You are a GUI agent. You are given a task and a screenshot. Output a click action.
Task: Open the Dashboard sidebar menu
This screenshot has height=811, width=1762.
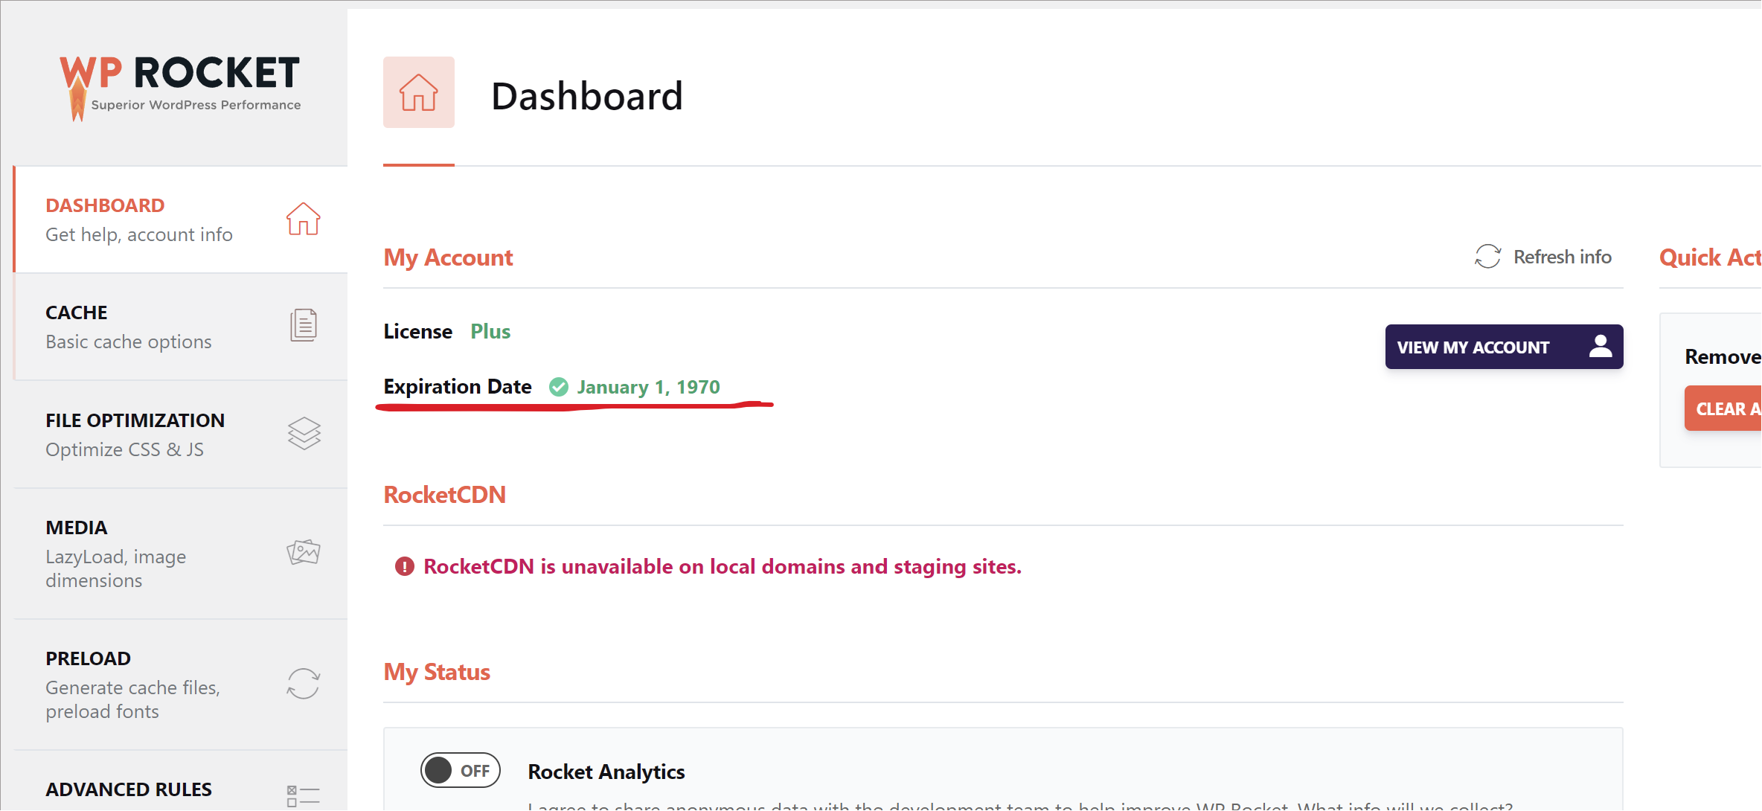click(x=181, y=219)
